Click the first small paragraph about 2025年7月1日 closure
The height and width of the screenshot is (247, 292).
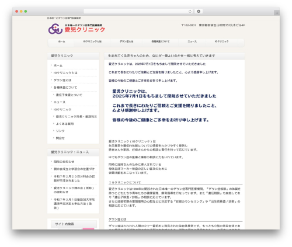pyautogui.click(x=157, y=64)
